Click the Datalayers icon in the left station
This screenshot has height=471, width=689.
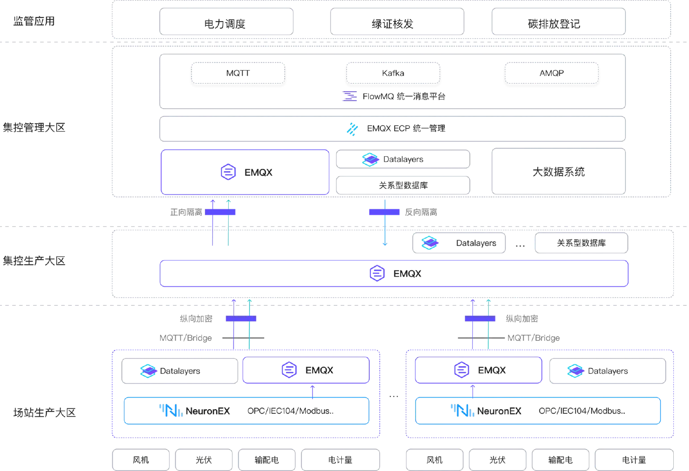pyautogui.click(x=148, y=371)
